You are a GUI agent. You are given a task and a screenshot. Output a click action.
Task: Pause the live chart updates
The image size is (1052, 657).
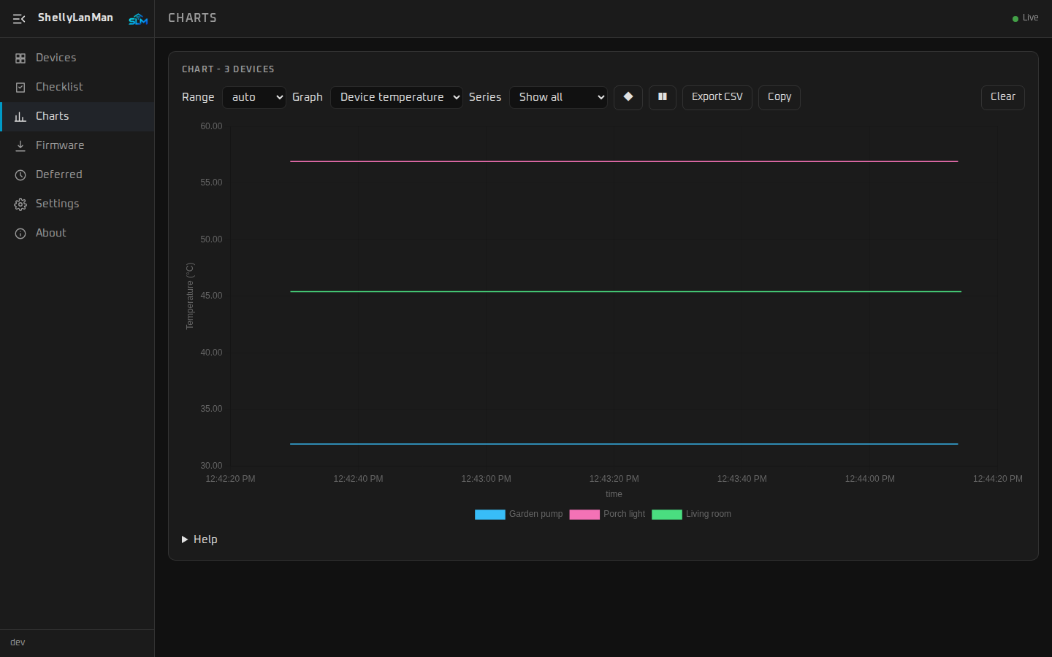[x=663, y=97]
